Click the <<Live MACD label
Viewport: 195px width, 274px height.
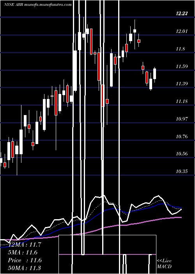click(164, 264)
